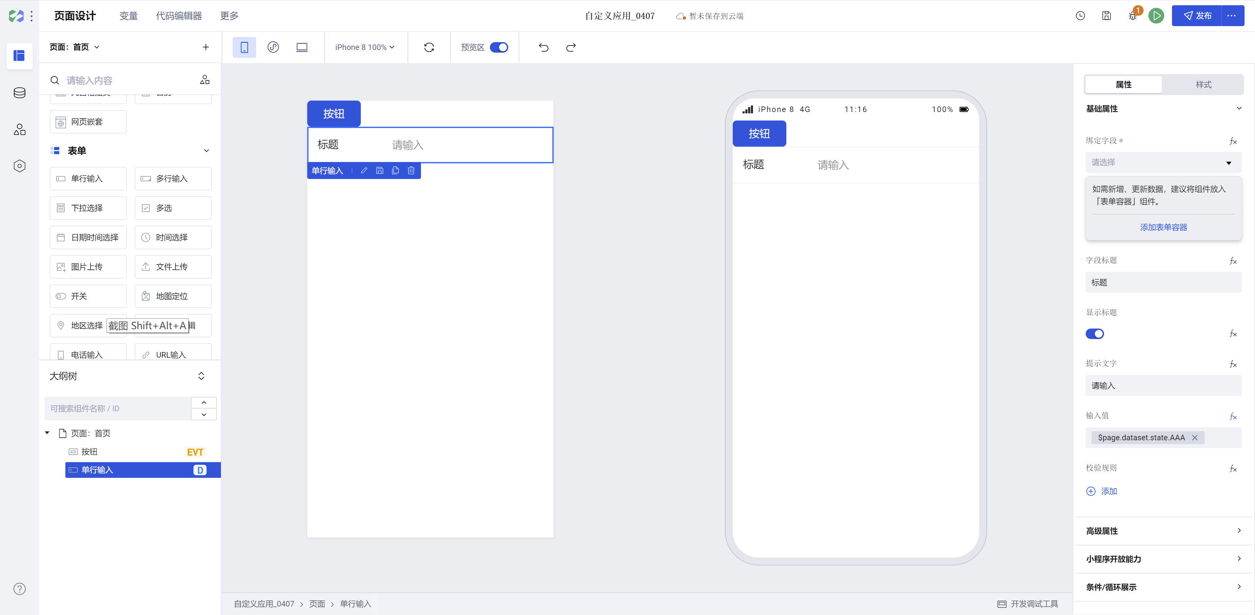The height and width of the screenshot is (615, 1255).
Task: Open 开发调试工具 at the bottom
Action: 1028,604
